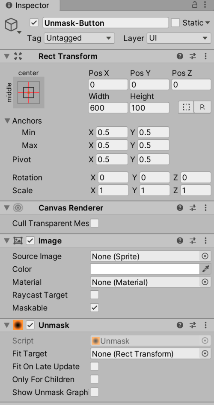214x405 pixels.
Task: Click the Inspector lock icon
Action: click(x=195, y=5)
